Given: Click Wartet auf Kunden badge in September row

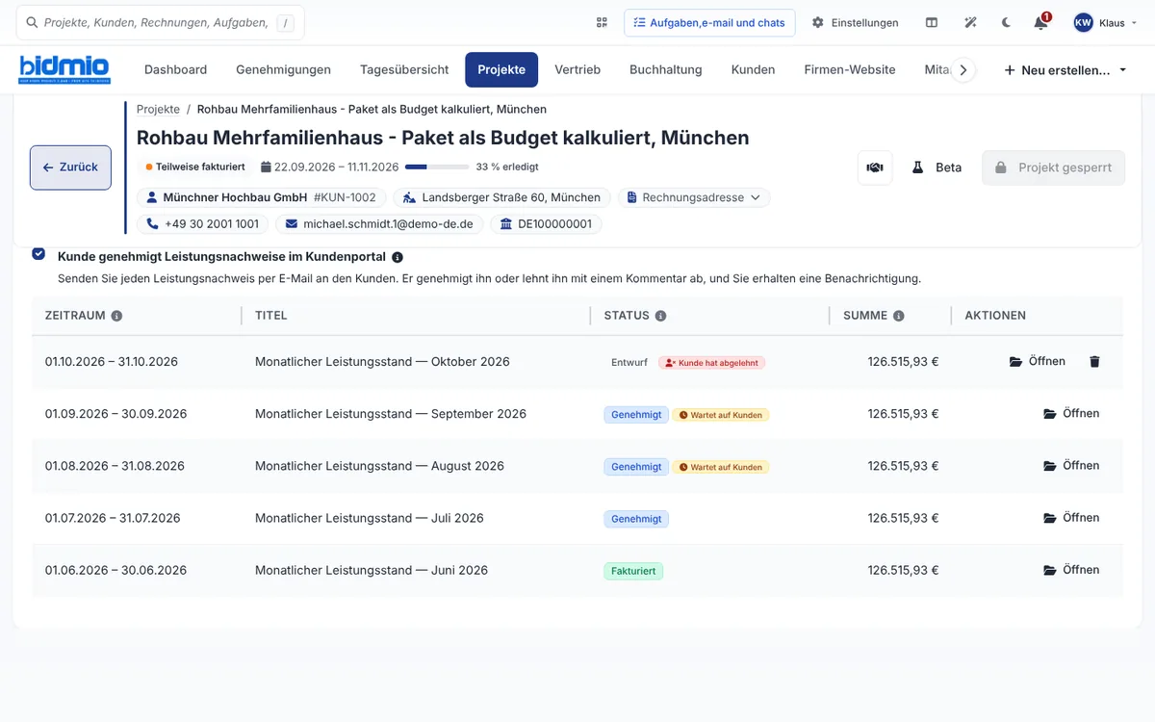Looking at the screenshot, I should pyautogui.click(x=721, y=415).
